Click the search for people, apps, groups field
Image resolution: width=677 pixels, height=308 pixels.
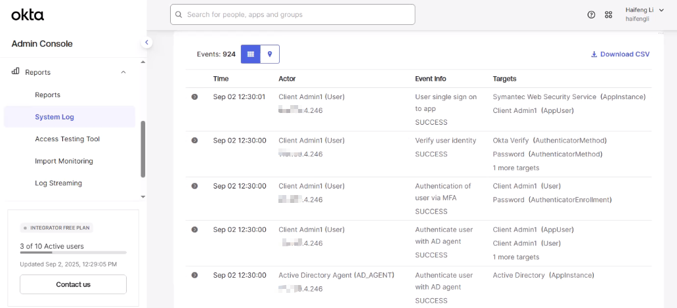pyautogui.click(x=293, y=14)
